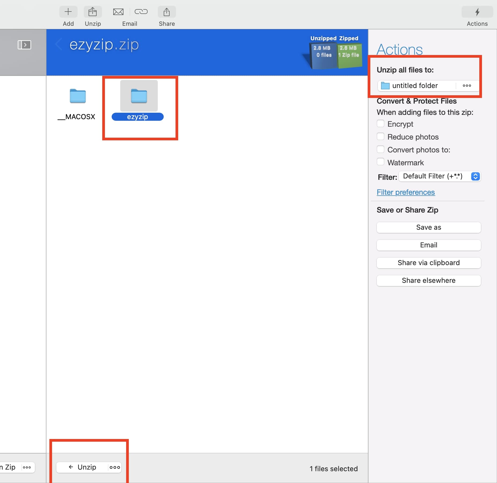The height and width of the screenshot is (483, 497).
Task: Select the Unzip icon in the toolbar
Action: tap(93, 12)
